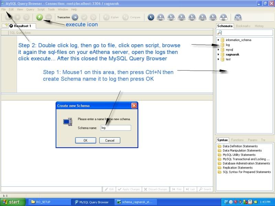
Task: Open the File menu
Action: [x=4, y=9]
